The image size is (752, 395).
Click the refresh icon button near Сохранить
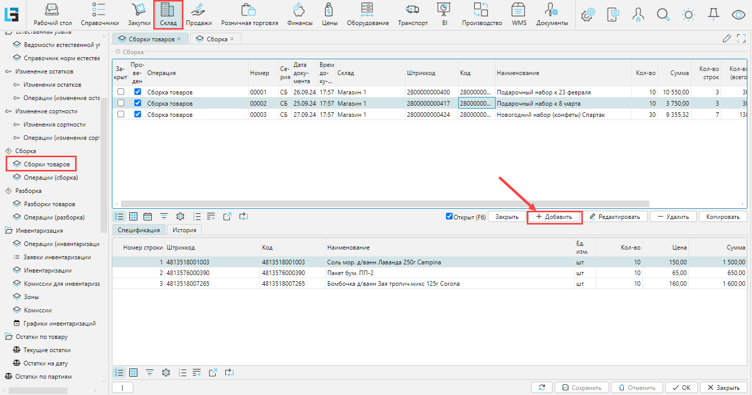[542, 388]
